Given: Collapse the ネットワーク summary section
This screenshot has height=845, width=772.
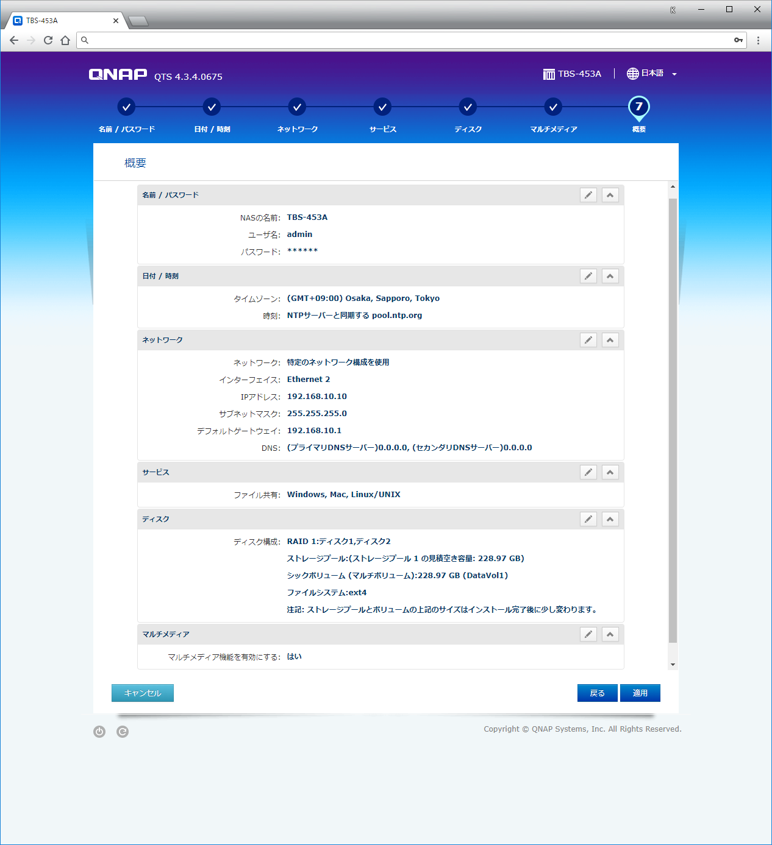Looking at the screenshot, I should pyautogui.click(x=610, y=340).
